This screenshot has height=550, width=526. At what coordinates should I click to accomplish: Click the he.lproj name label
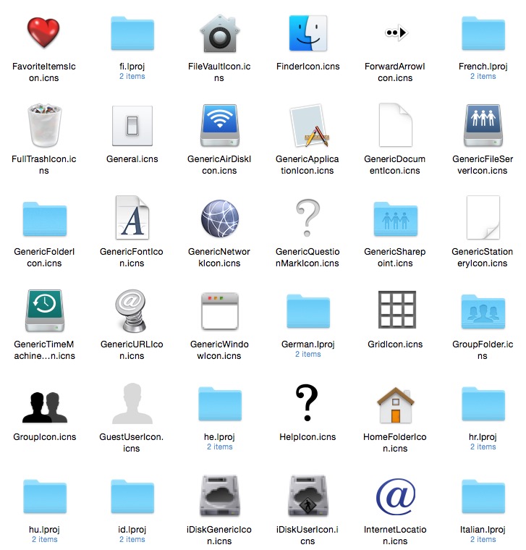(x=219, y=436)
